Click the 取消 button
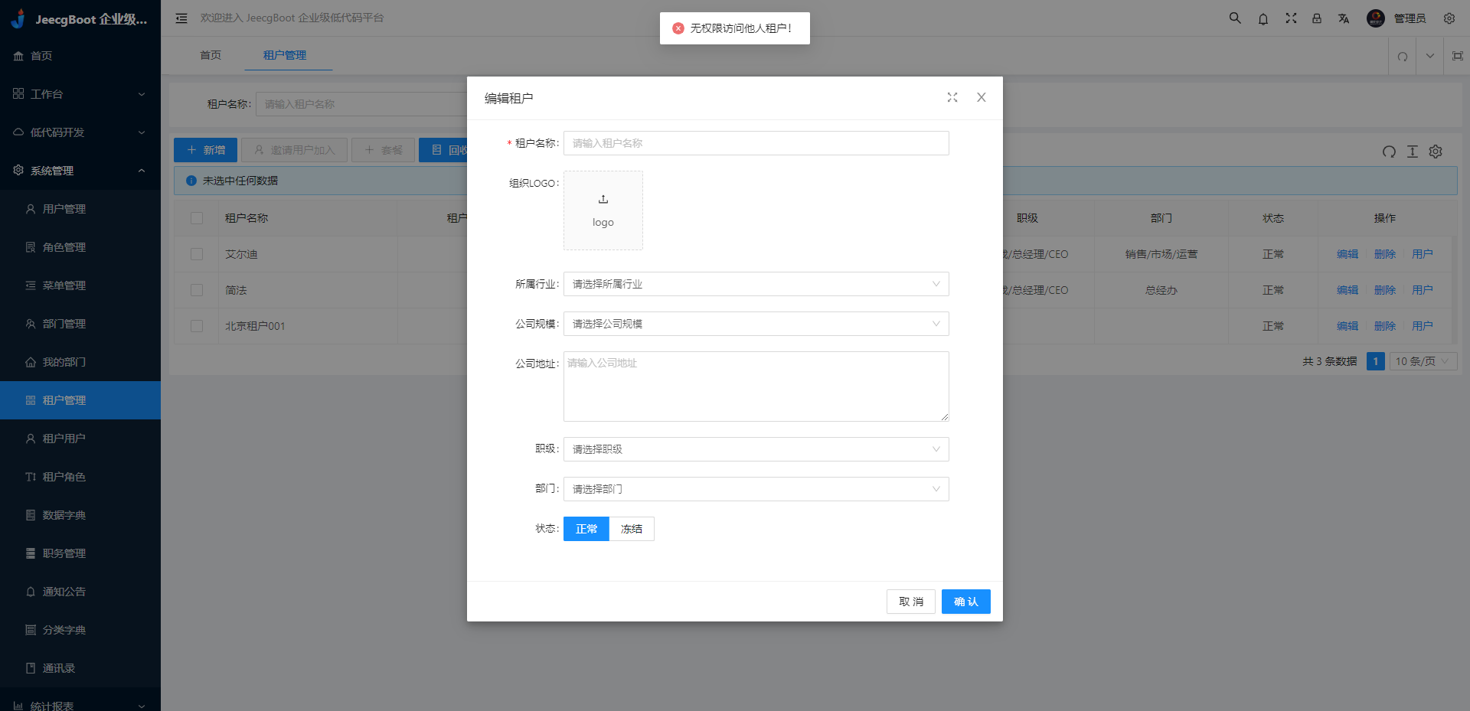Screen dimensions: 1470x711 [x=911, y=602]
